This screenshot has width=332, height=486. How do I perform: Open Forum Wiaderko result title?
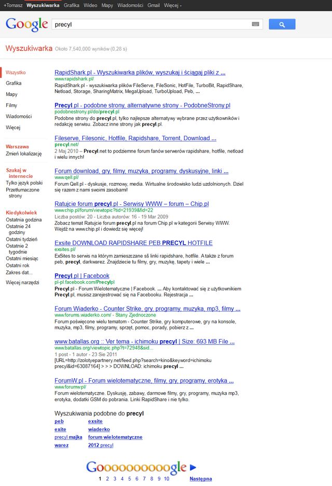(147, 309)
